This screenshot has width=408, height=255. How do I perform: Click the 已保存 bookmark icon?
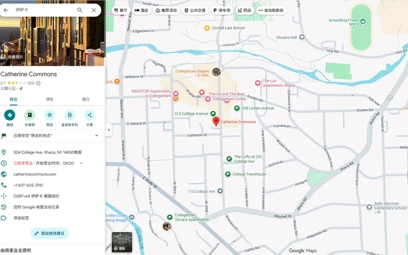pyautogui.click(x=29, y=115)
